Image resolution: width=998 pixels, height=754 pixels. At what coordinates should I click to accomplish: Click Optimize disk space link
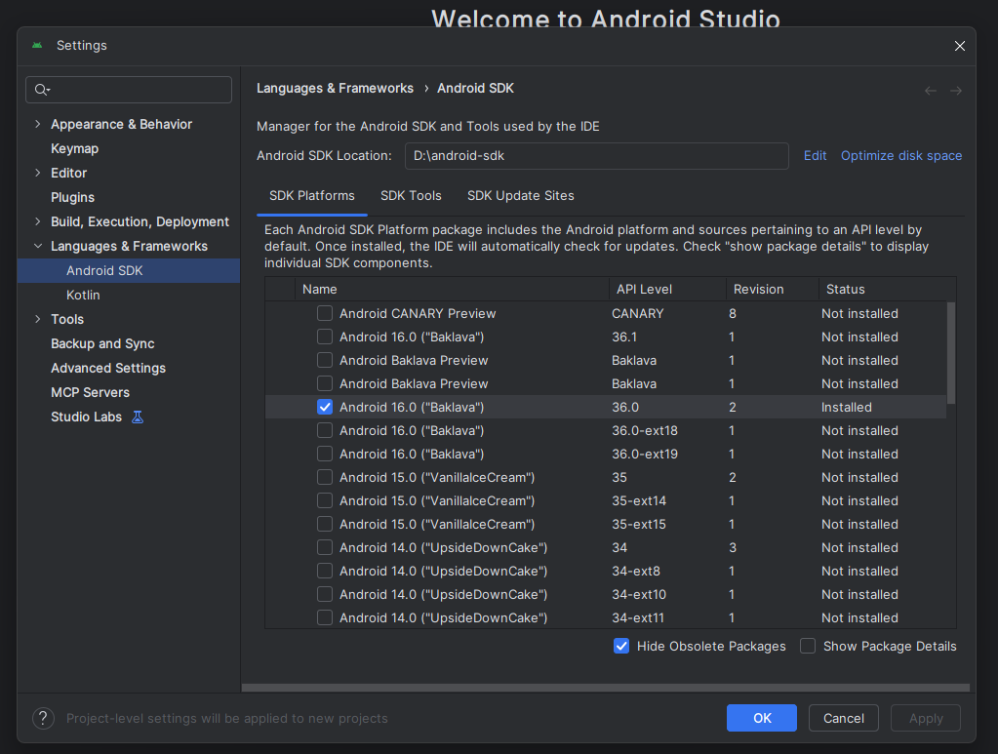tap(901, 155)
